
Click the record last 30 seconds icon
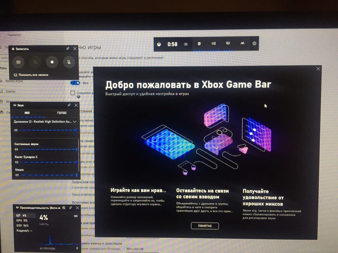pyautogui.click(x=35, y=62)
